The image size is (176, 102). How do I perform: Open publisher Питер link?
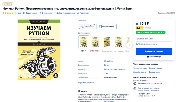tap(107, 65)
